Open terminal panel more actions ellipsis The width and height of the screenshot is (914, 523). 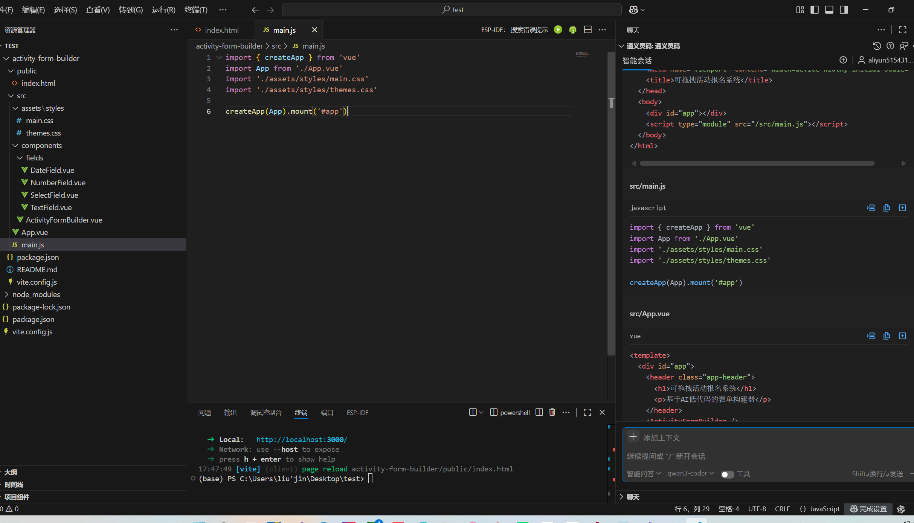[566, 412]
